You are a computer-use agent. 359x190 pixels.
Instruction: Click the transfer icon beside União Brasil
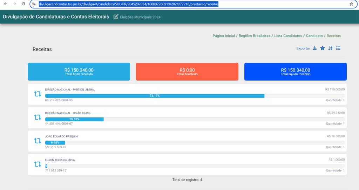pos(38,117)
